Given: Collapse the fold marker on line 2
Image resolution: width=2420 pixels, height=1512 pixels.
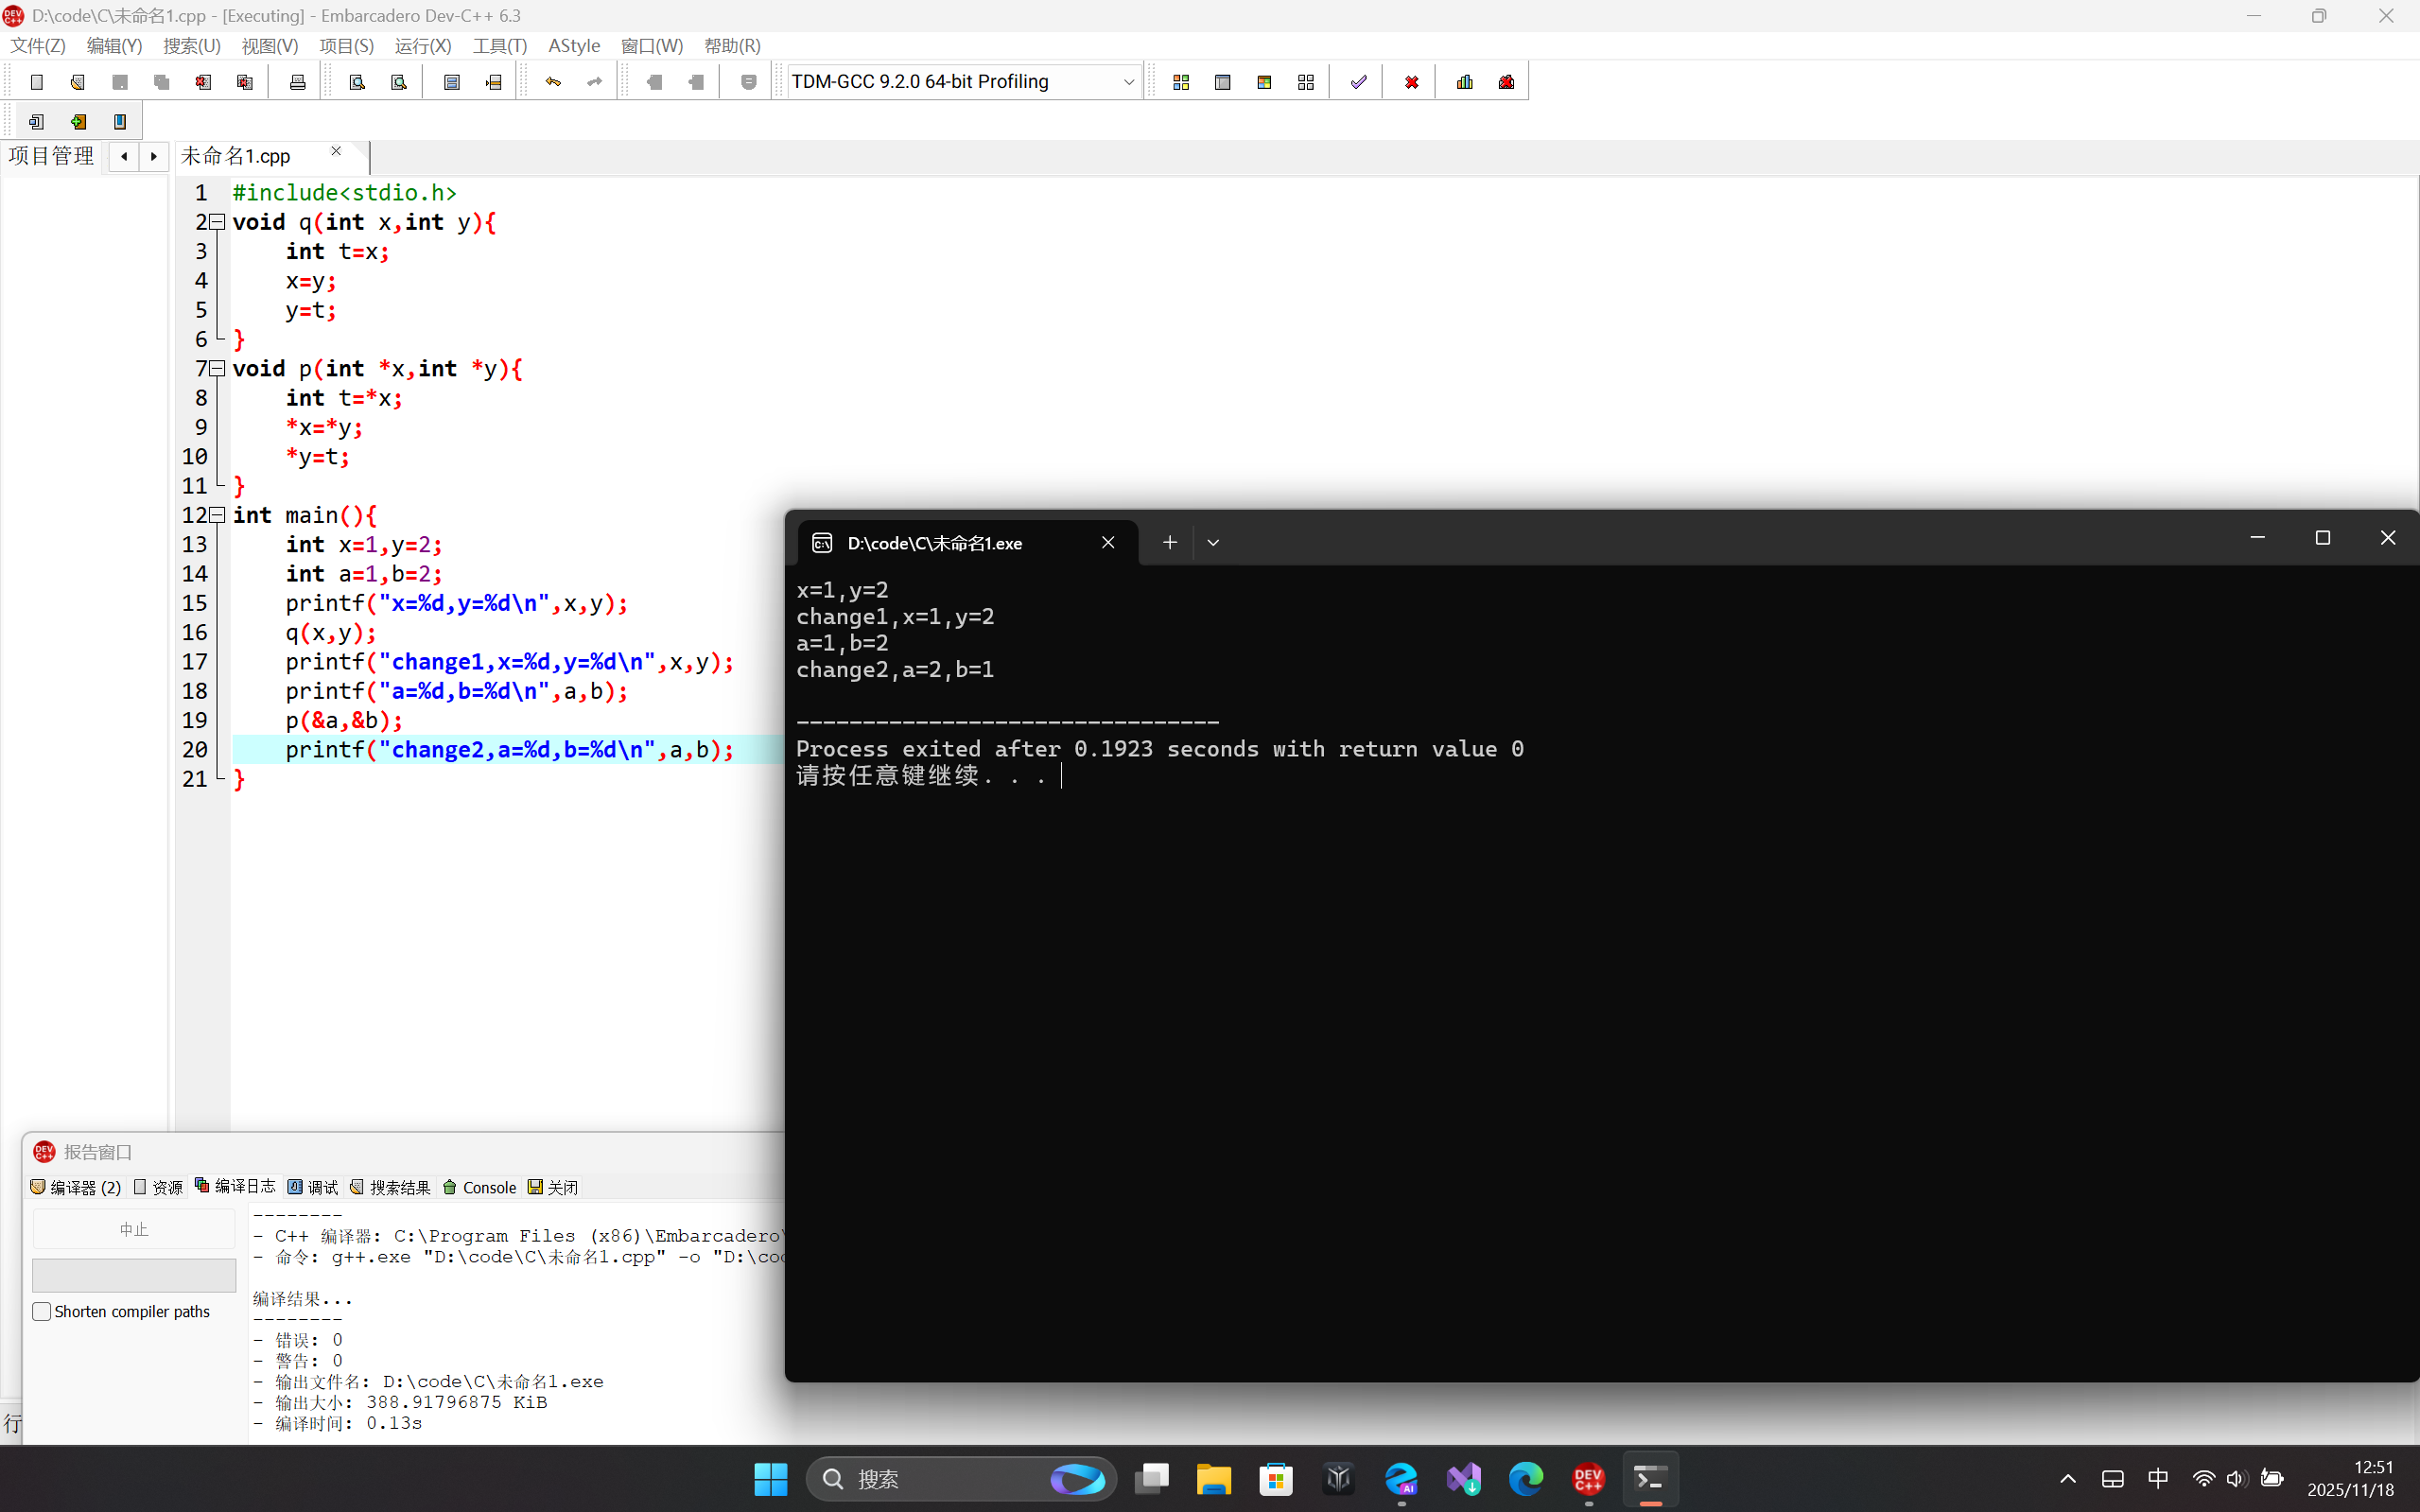Looking at the screenshot, I should pyautogui.click(x=217, y=222).
